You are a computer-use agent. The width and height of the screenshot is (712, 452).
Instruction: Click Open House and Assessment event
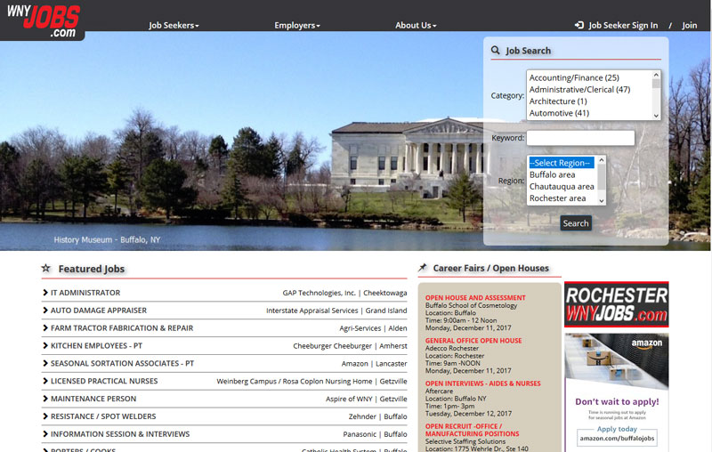[475, 298]
